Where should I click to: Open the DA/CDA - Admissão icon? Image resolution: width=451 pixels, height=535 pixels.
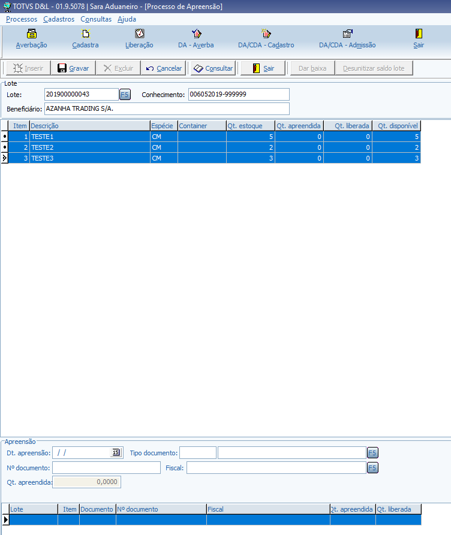click(x=347, y=39)
